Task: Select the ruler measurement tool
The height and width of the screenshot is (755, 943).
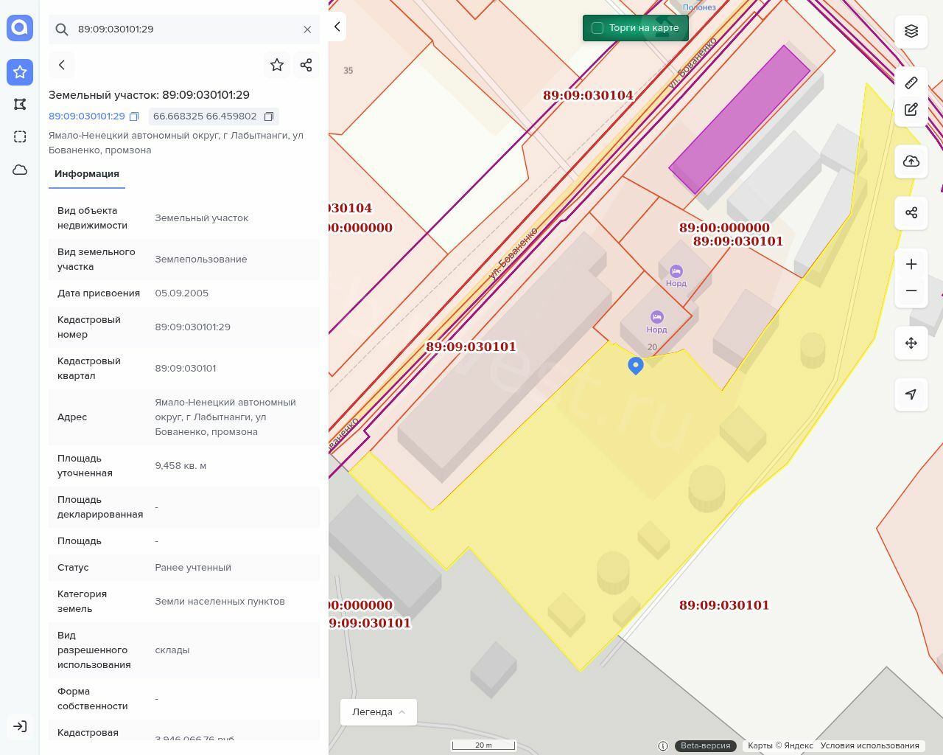Action: tap(911, 83)
